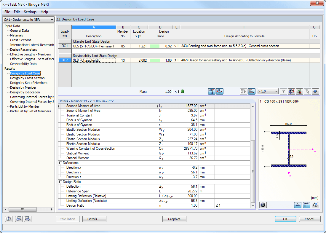This screenshot has height=233, width=326.
Task: Open the File menu
Action: [7, 12]
